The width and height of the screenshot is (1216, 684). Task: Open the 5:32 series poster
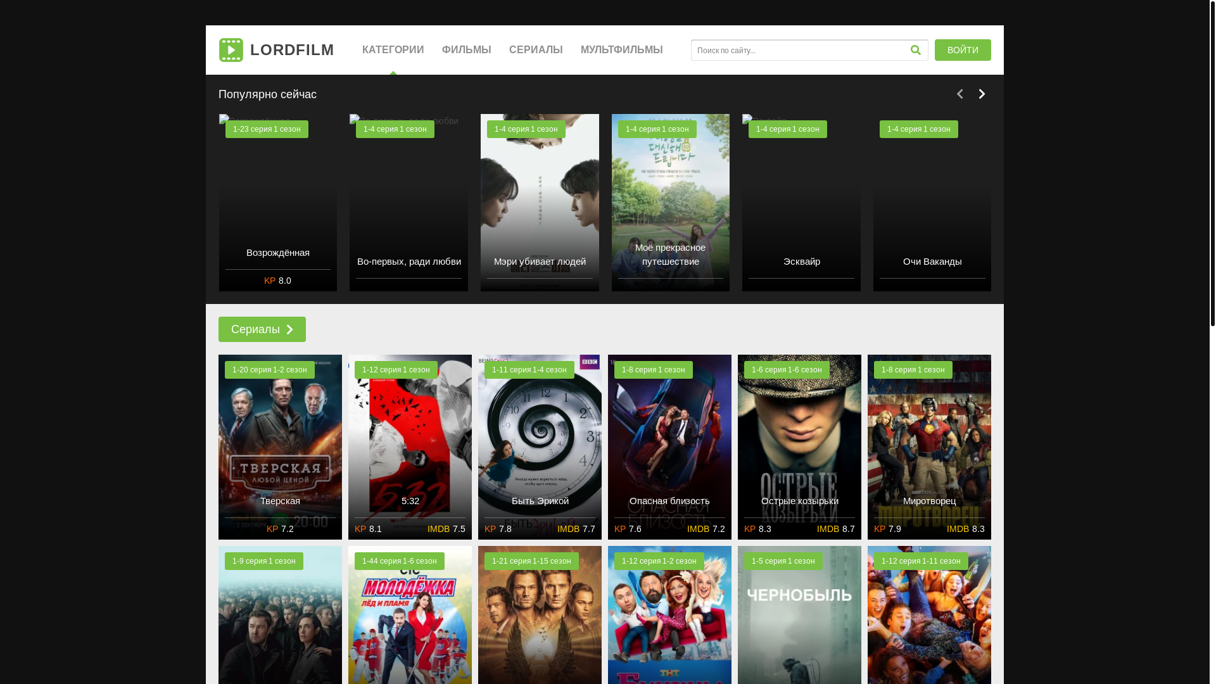pos(410,447)
